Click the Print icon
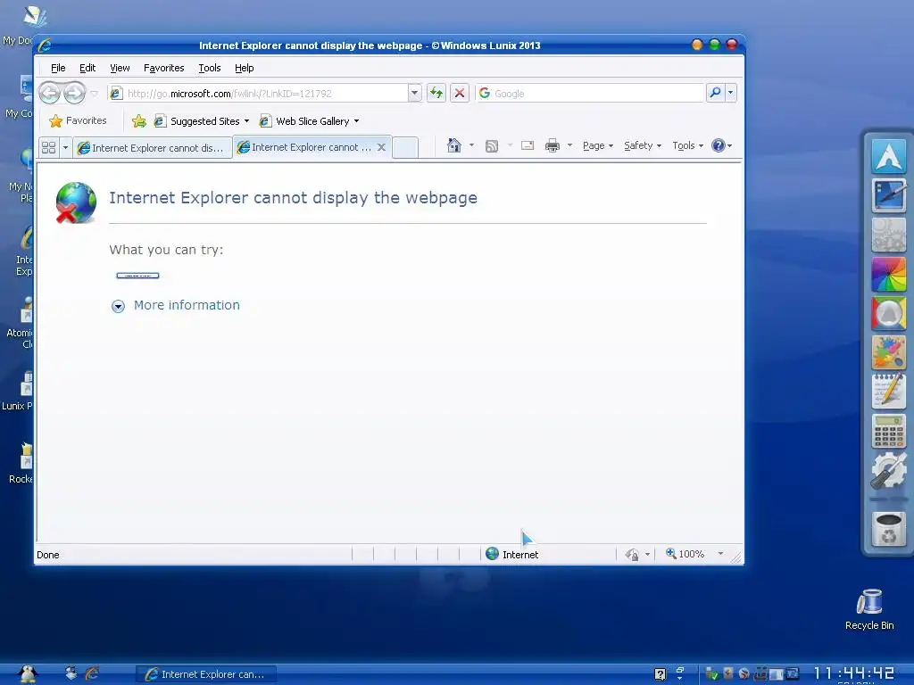 552,145
